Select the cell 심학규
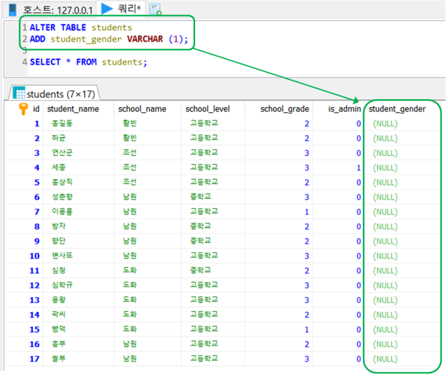The height and width of the screenshot is (374, 446). (62, 285)
